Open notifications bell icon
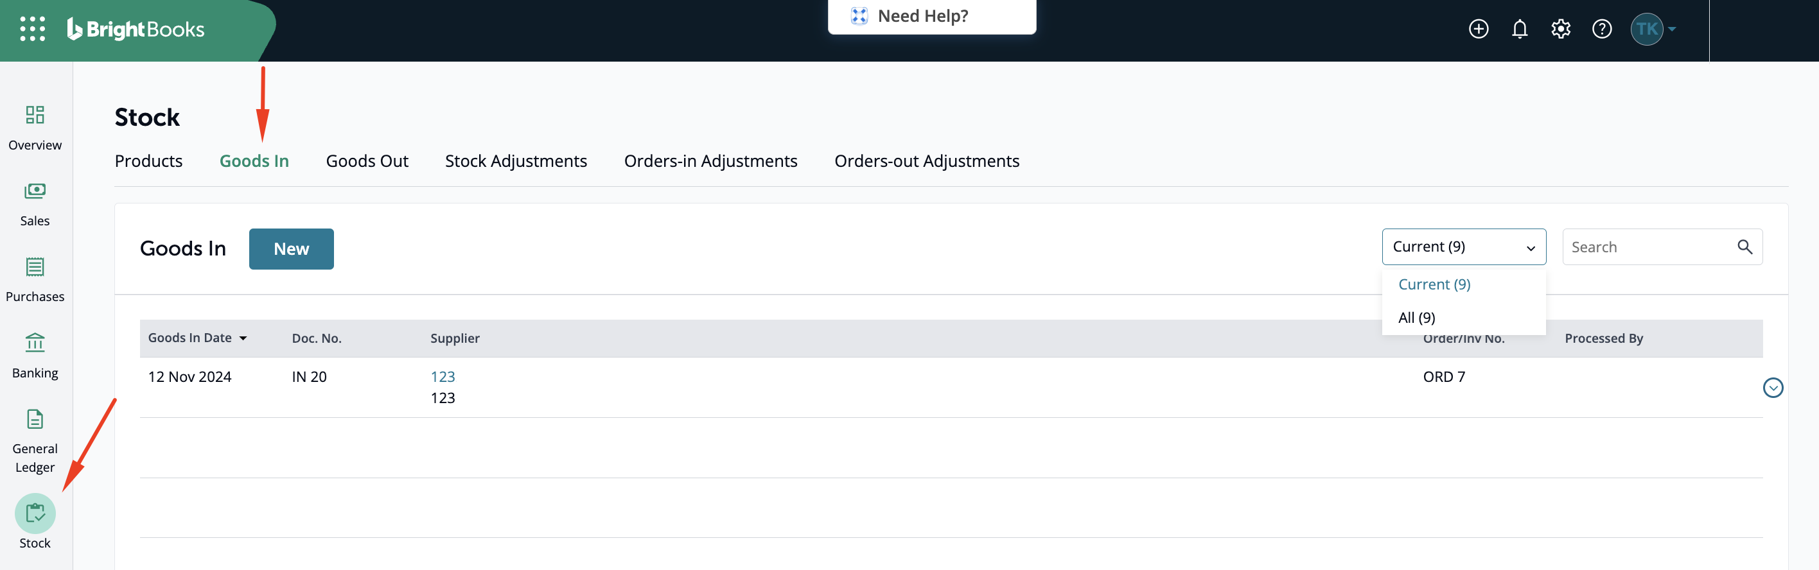Image resolution: width=1819 pixels, height=570 pixels. (x=1520, y=29)
